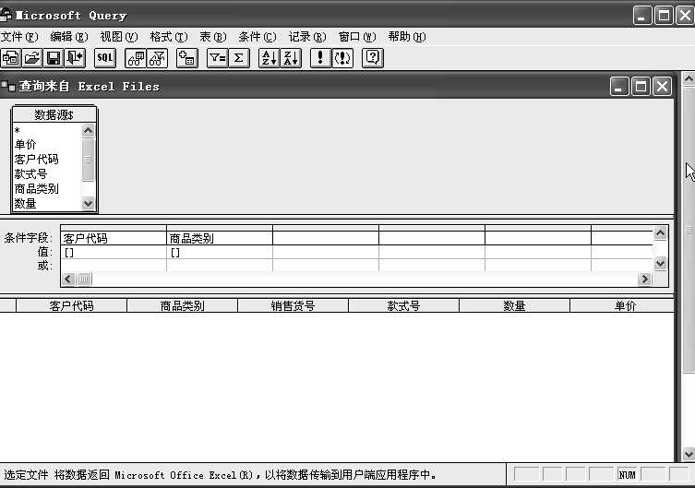695x488 pixels.
Task: Maximize the 查询来自 Excel Files window
Action: (x=641, y=87)
